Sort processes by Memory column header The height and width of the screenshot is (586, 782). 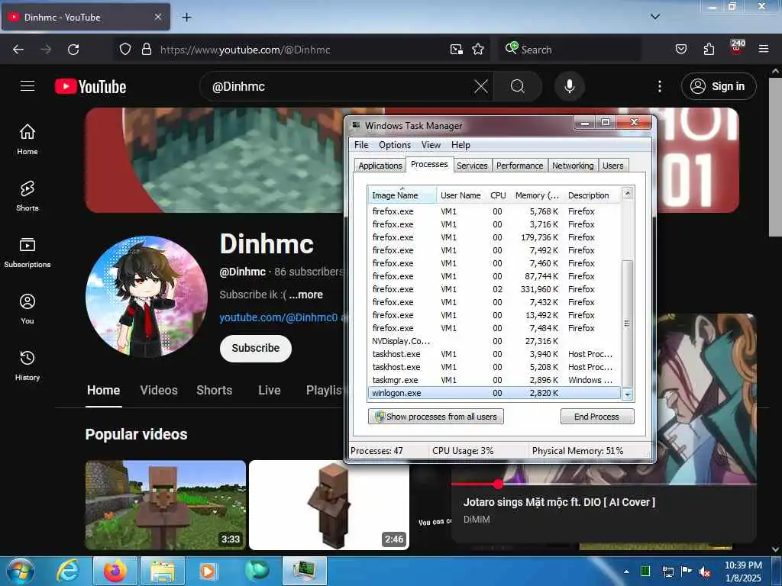pos(537,195)
